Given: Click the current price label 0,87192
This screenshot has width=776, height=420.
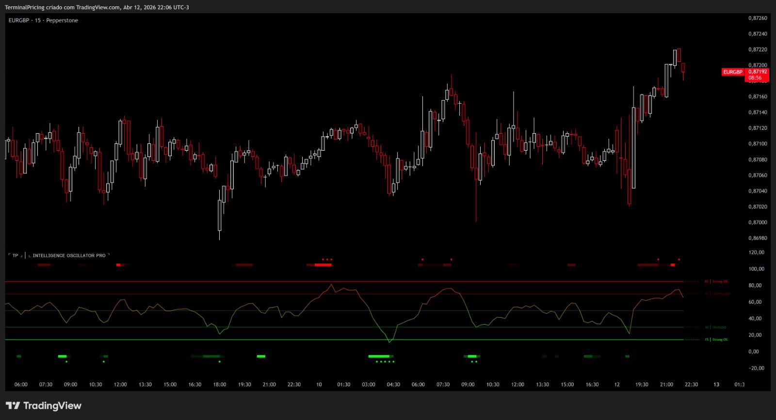Looking at the screenshot, I should 757,72.
